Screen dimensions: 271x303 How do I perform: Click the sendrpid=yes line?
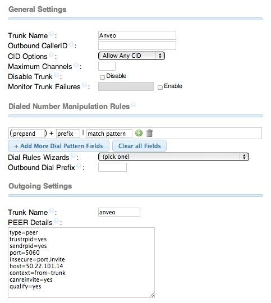tap(28, 246)
